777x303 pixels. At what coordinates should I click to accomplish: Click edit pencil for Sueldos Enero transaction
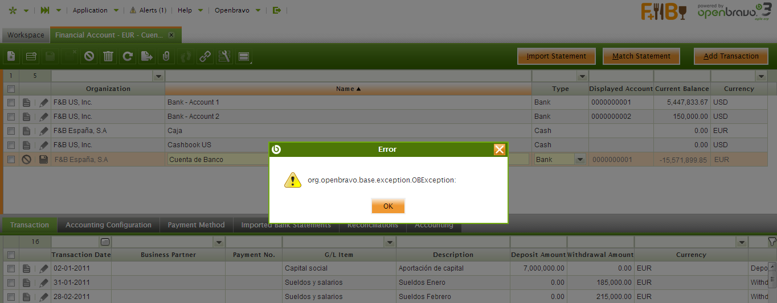tap(44, 283)
